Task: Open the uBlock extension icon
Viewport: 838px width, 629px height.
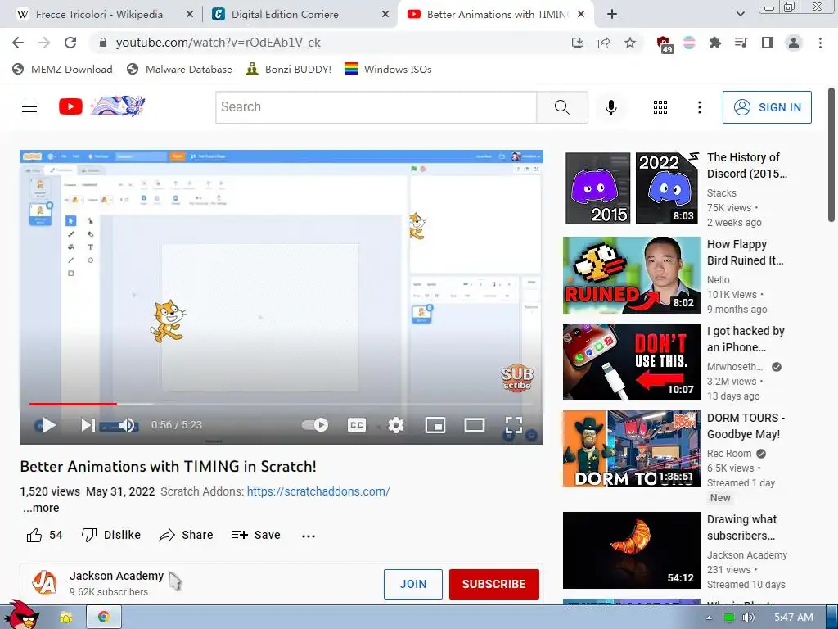Action: coord(663,43)
